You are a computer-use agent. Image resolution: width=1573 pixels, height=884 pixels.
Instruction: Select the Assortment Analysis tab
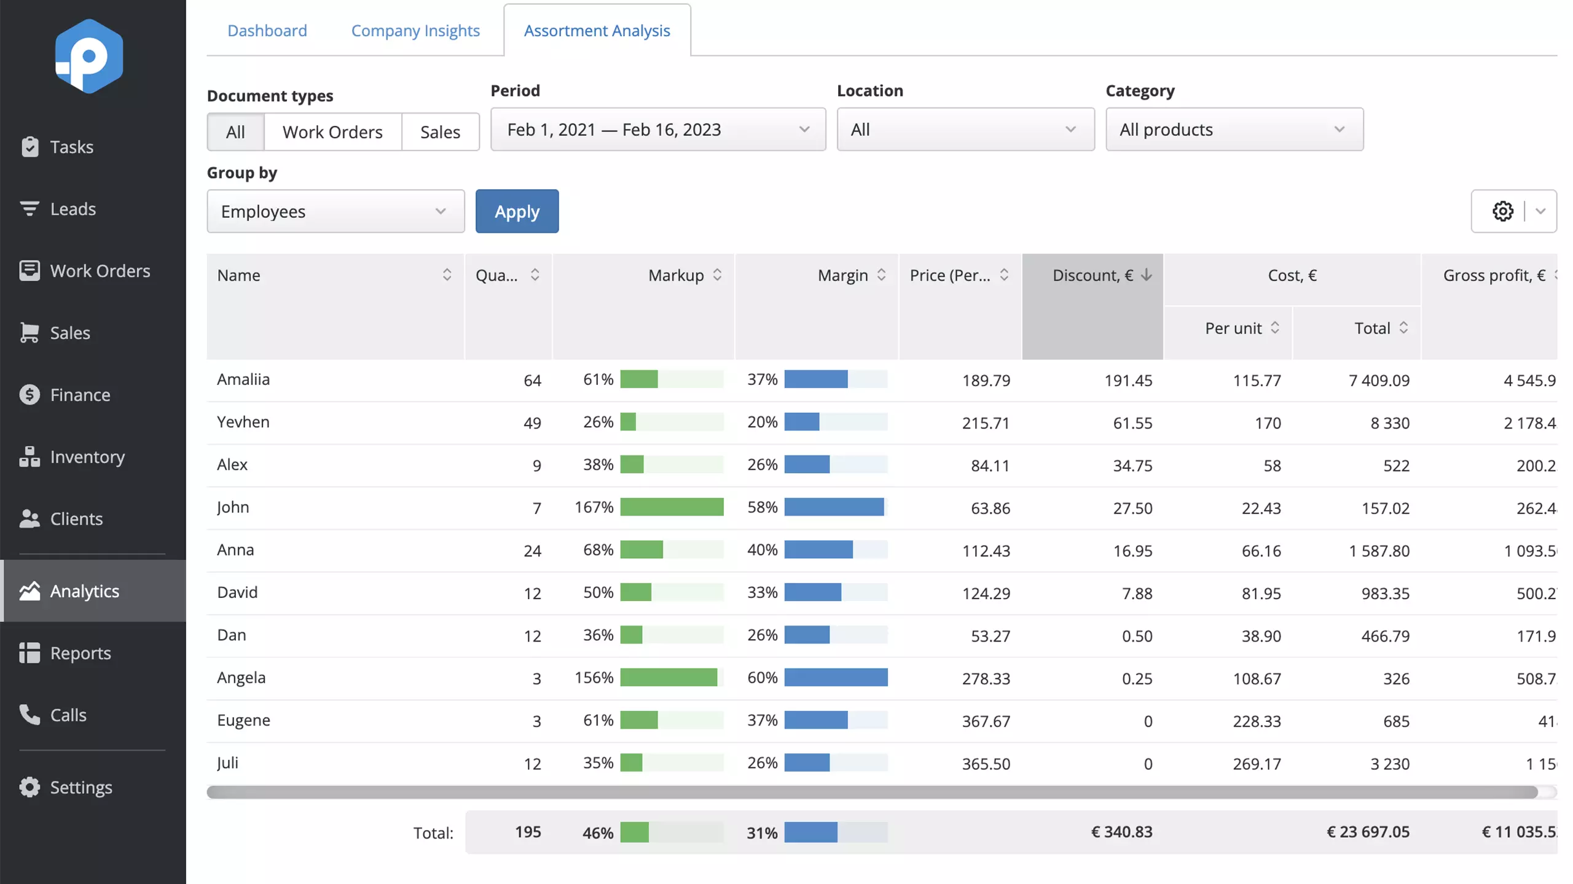[x=597, y=30]
